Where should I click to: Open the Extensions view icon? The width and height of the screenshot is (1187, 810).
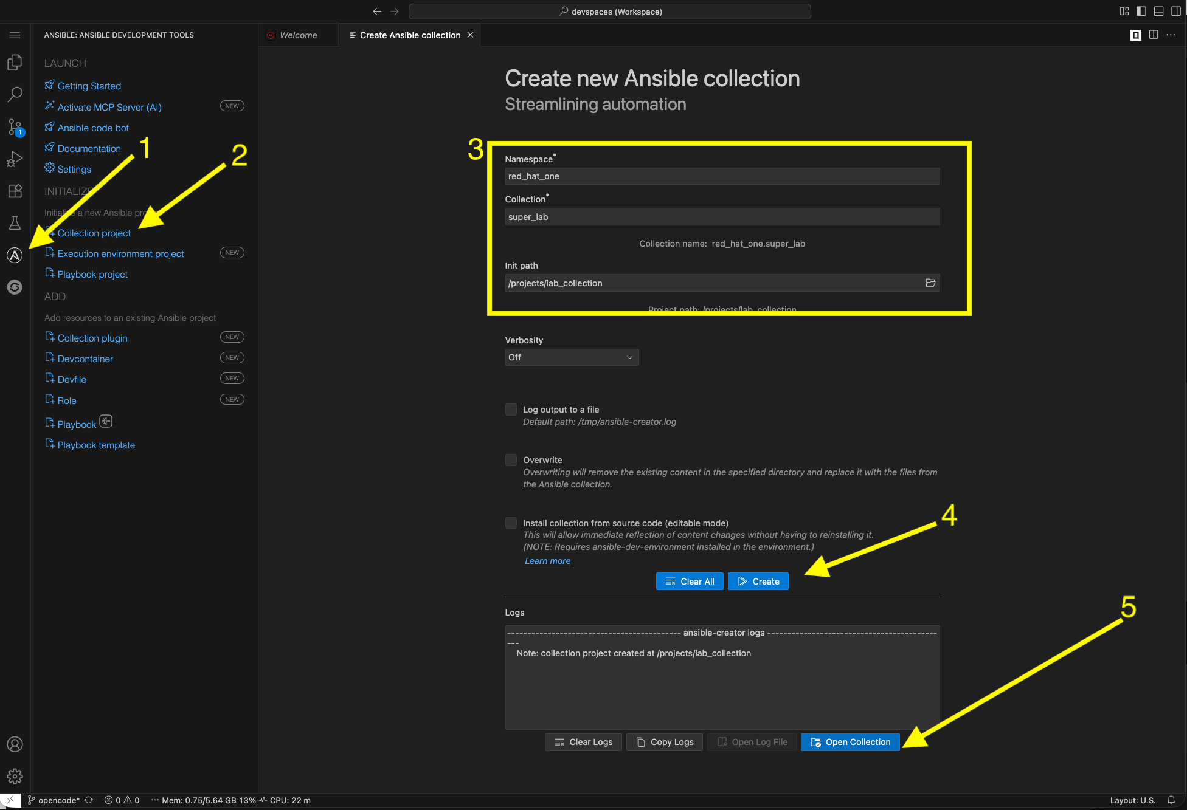15,191
